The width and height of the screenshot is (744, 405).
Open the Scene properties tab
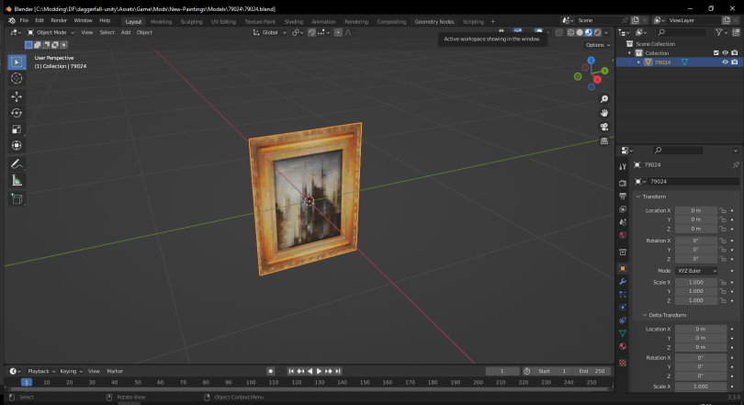(x=623, y=222)
